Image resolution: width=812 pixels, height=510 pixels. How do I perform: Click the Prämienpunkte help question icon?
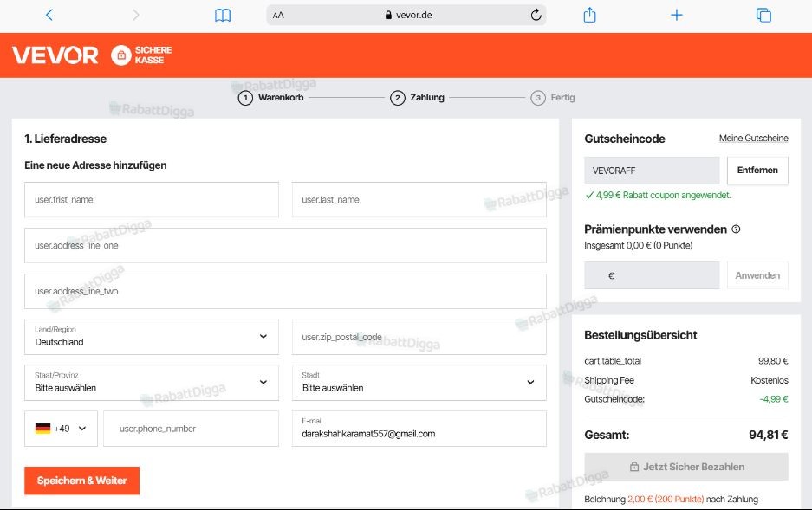[x=736, y=229]
